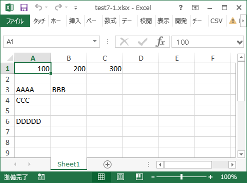
Task: Add a new sheet with plus icon
Action: (x=107, y=164)
